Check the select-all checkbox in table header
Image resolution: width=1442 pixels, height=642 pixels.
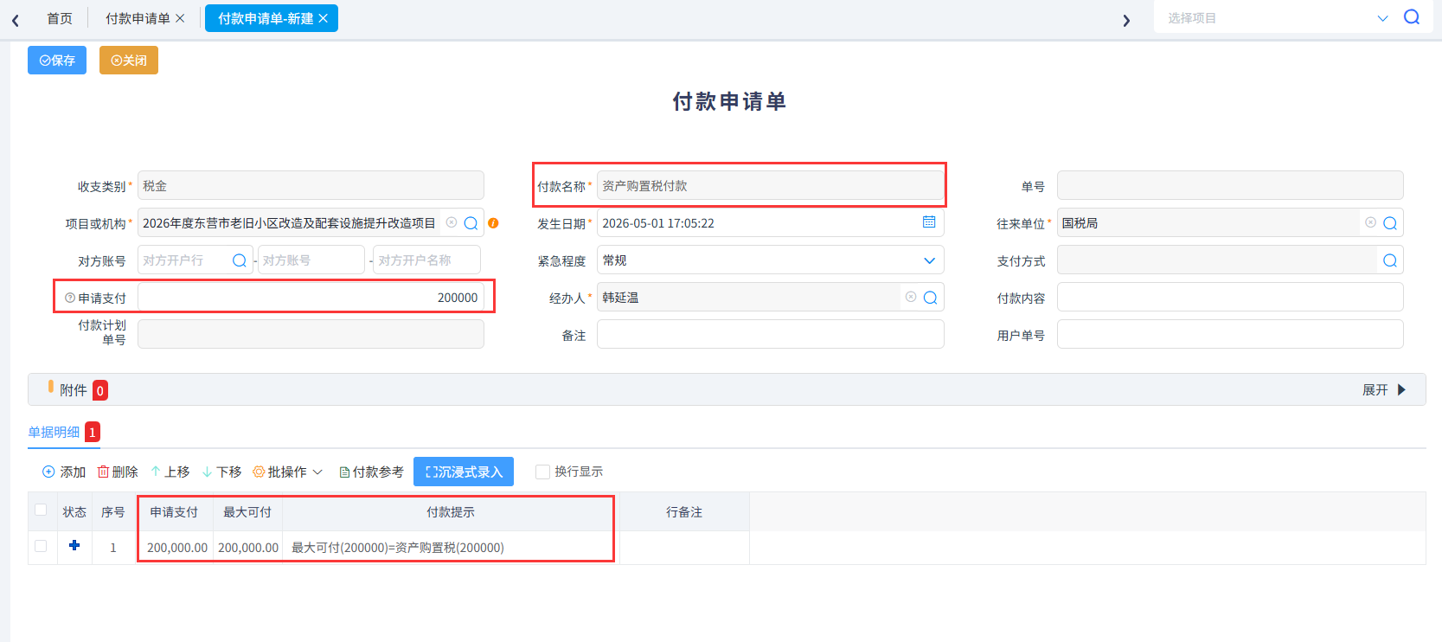tap(41, 510)
